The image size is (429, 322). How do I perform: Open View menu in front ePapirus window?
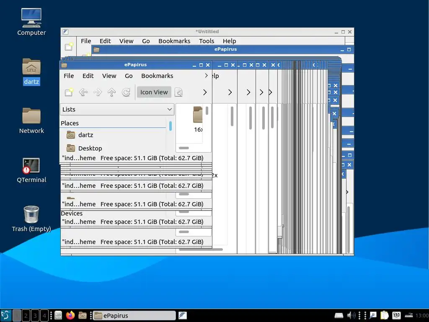(109, 76)
